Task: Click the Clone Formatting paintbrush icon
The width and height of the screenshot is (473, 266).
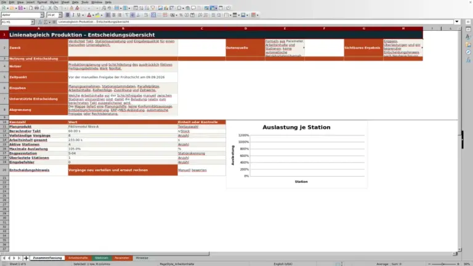Action: [x=71, y=8]
